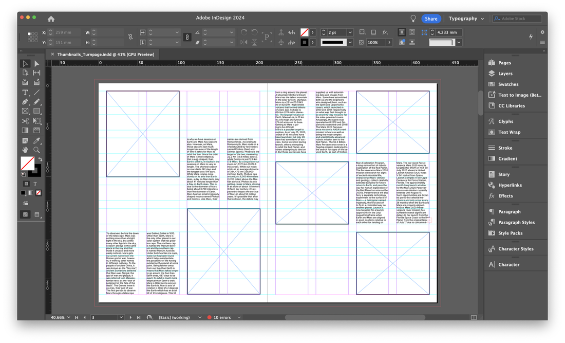565x343 pixels.
Task: Select top-left reference point
Action: pyautogui.click(x=29, y=33)
